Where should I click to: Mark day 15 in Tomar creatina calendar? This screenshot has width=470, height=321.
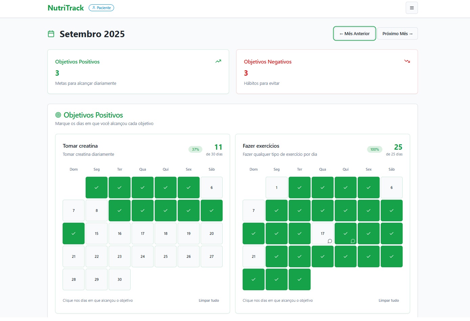tap(96, 233)
